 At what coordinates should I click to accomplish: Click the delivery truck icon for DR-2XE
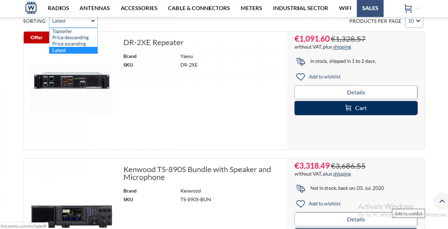tap(301, 61)
